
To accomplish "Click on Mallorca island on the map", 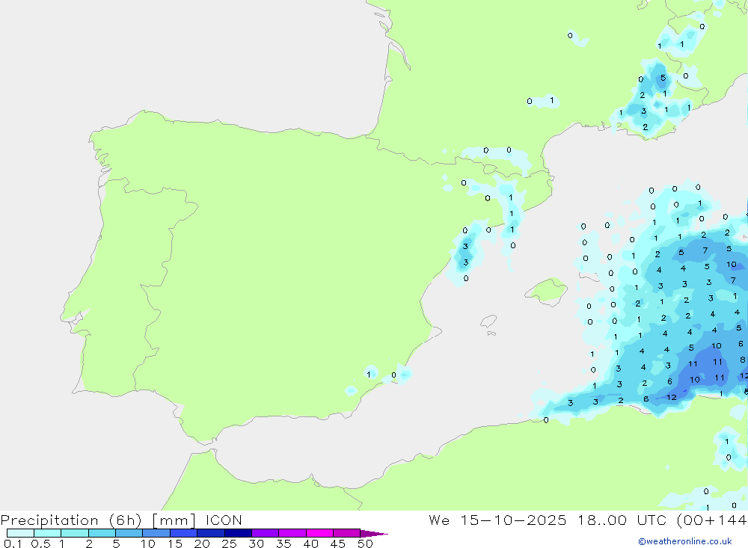I will [x=547, y=291].
